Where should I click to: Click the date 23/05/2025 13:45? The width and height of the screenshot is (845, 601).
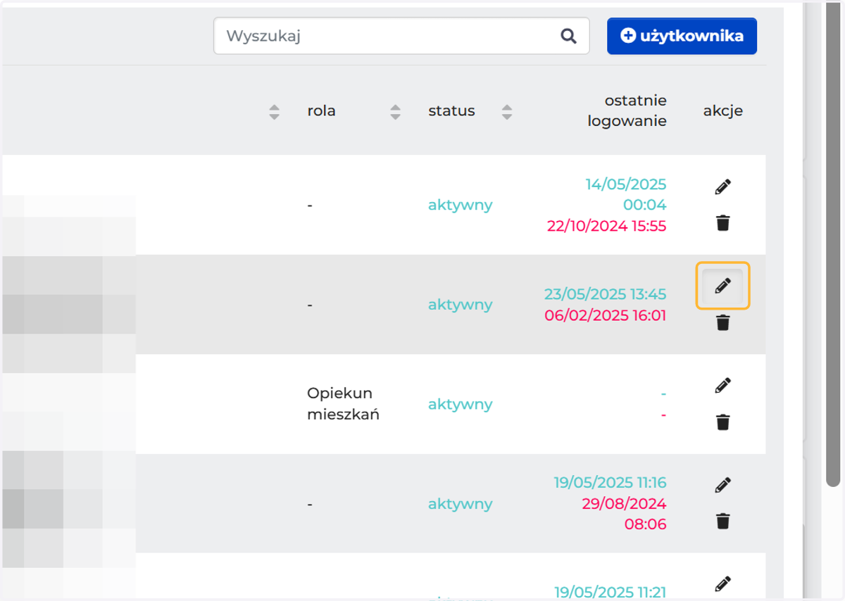[x=606, y=293]
